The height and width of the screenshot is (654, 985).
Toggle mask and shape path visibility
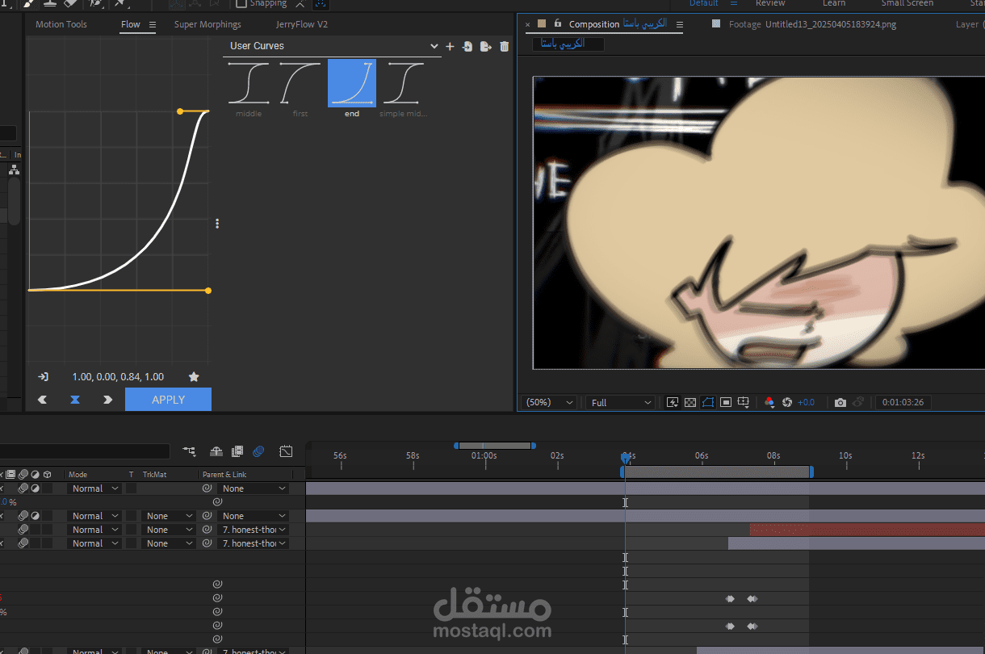tap(708, 402)
